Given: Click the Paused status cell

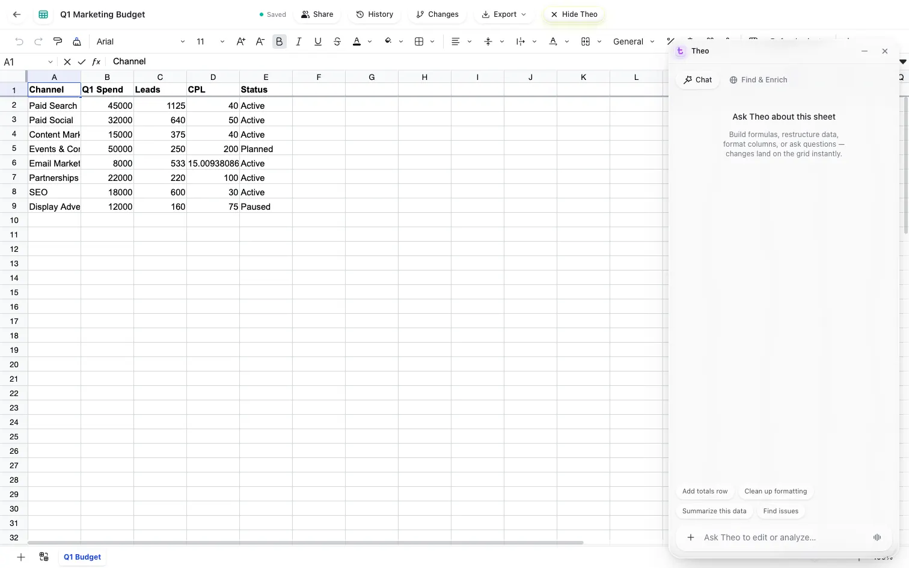Looking at the screenshot, I should (x=266, y=206).
